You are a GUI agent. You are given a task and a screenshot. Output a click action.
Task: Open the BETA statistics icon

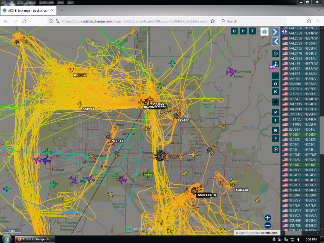point(276,64)
